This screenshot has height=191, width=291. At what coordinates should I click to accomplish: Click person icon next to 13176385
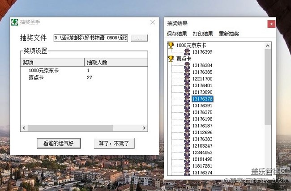tap(187, 72)
